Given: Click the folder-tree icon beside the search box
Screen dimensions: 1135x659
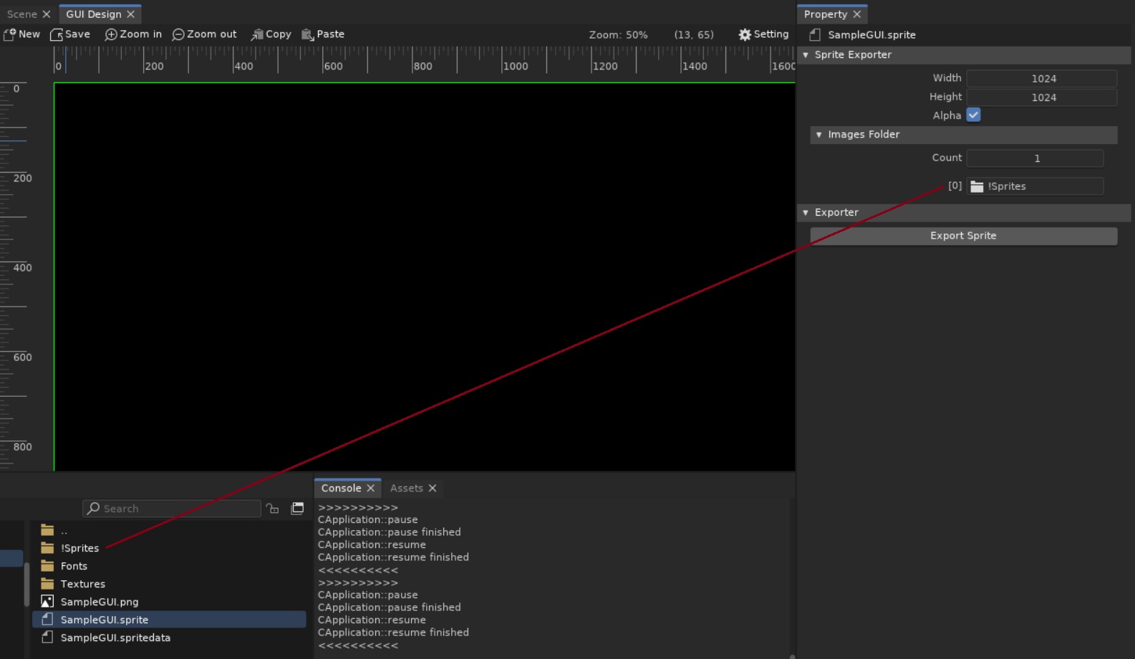Looking at the screenshot, I should tap(272, 509).
